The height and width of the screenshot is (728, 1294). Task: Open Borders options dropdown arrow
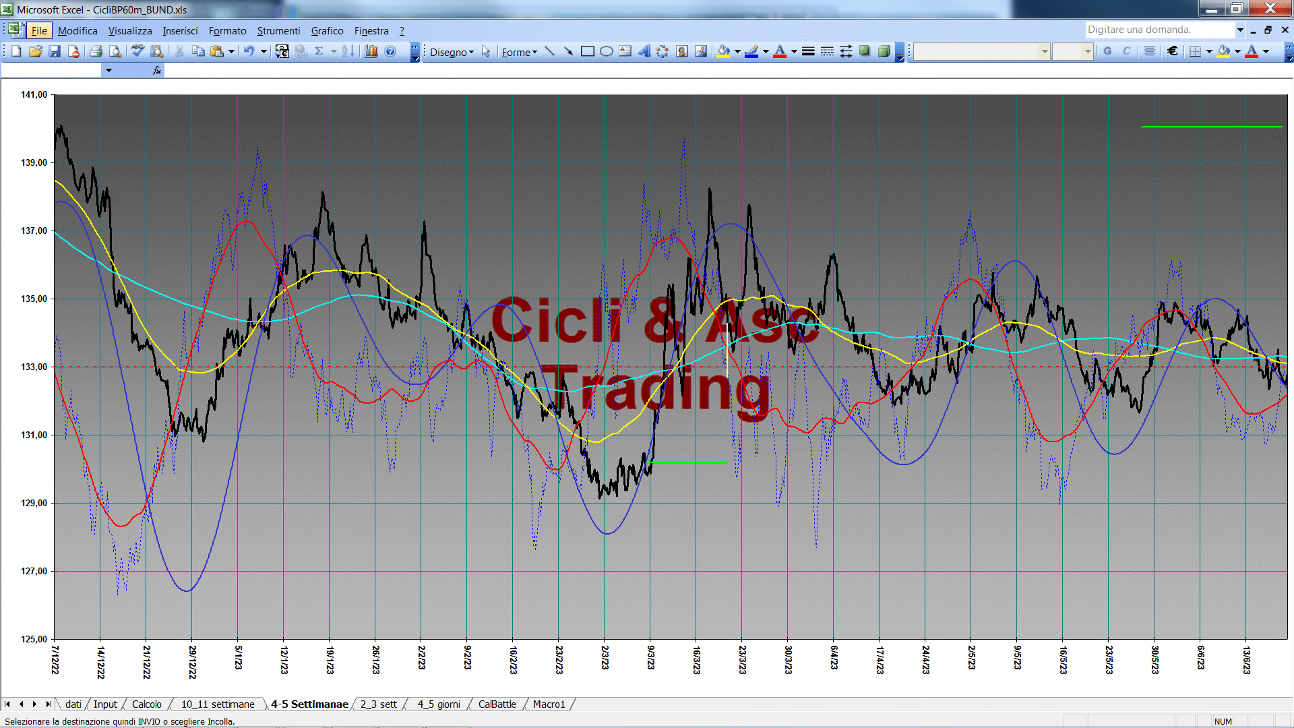(1209, 51)
